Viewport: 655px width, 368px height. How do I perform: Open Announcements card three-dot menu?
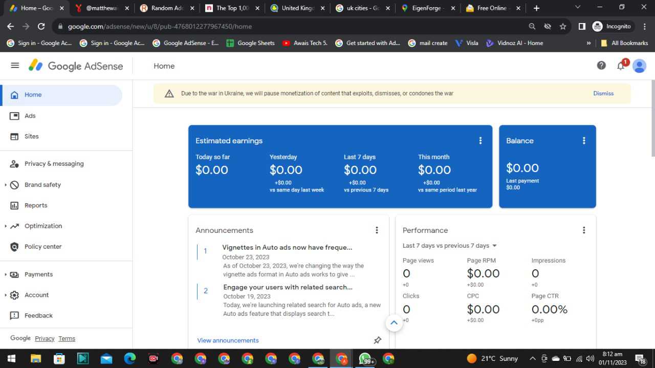377,230
